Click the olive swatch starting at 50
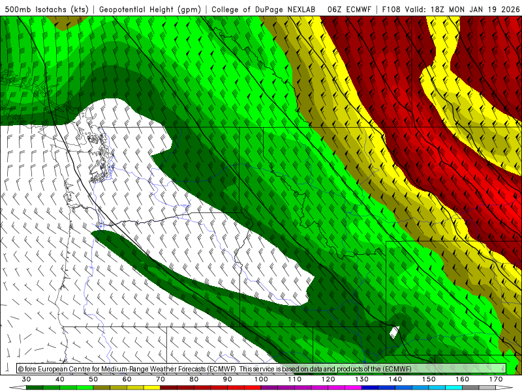Image resolution: width=522 pixels, height=391 pixels. pyautogui.click(x=102, y=388)
